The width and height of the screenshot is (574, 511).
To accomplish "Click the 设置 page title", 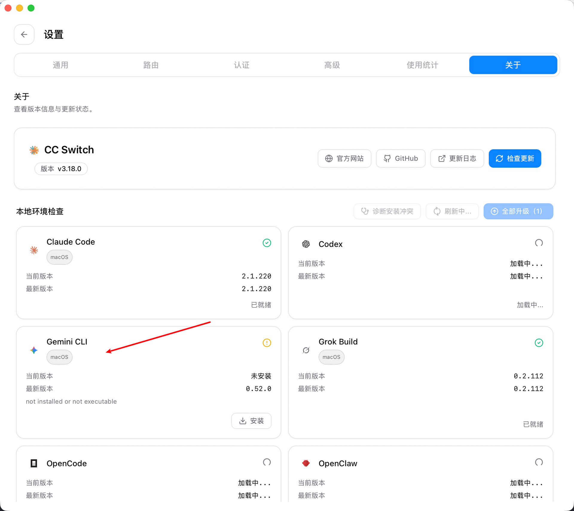I will [x=54, y=35].
